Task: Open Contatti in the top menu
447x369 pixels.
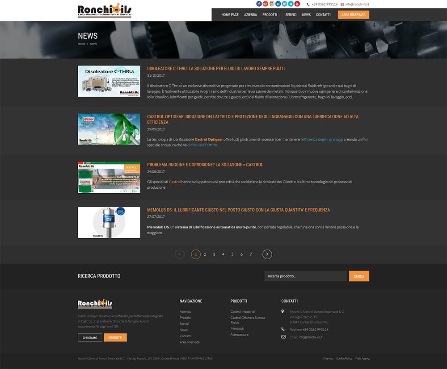Action: coord(323,15)
